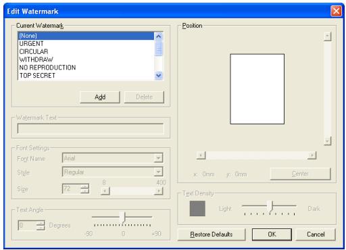Click the Position vertical scroll down arrow
The width and height of the screenshot is (346, 250).
(x=328, y=141)
